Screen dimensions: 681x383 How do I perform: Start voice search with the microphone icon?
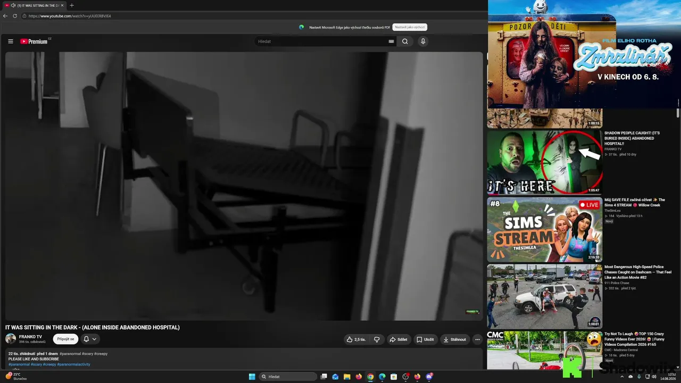[423, 41]
